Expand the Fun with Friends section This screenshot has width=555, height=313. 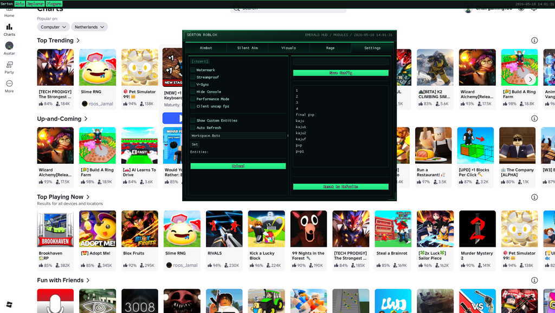(63, 280)
